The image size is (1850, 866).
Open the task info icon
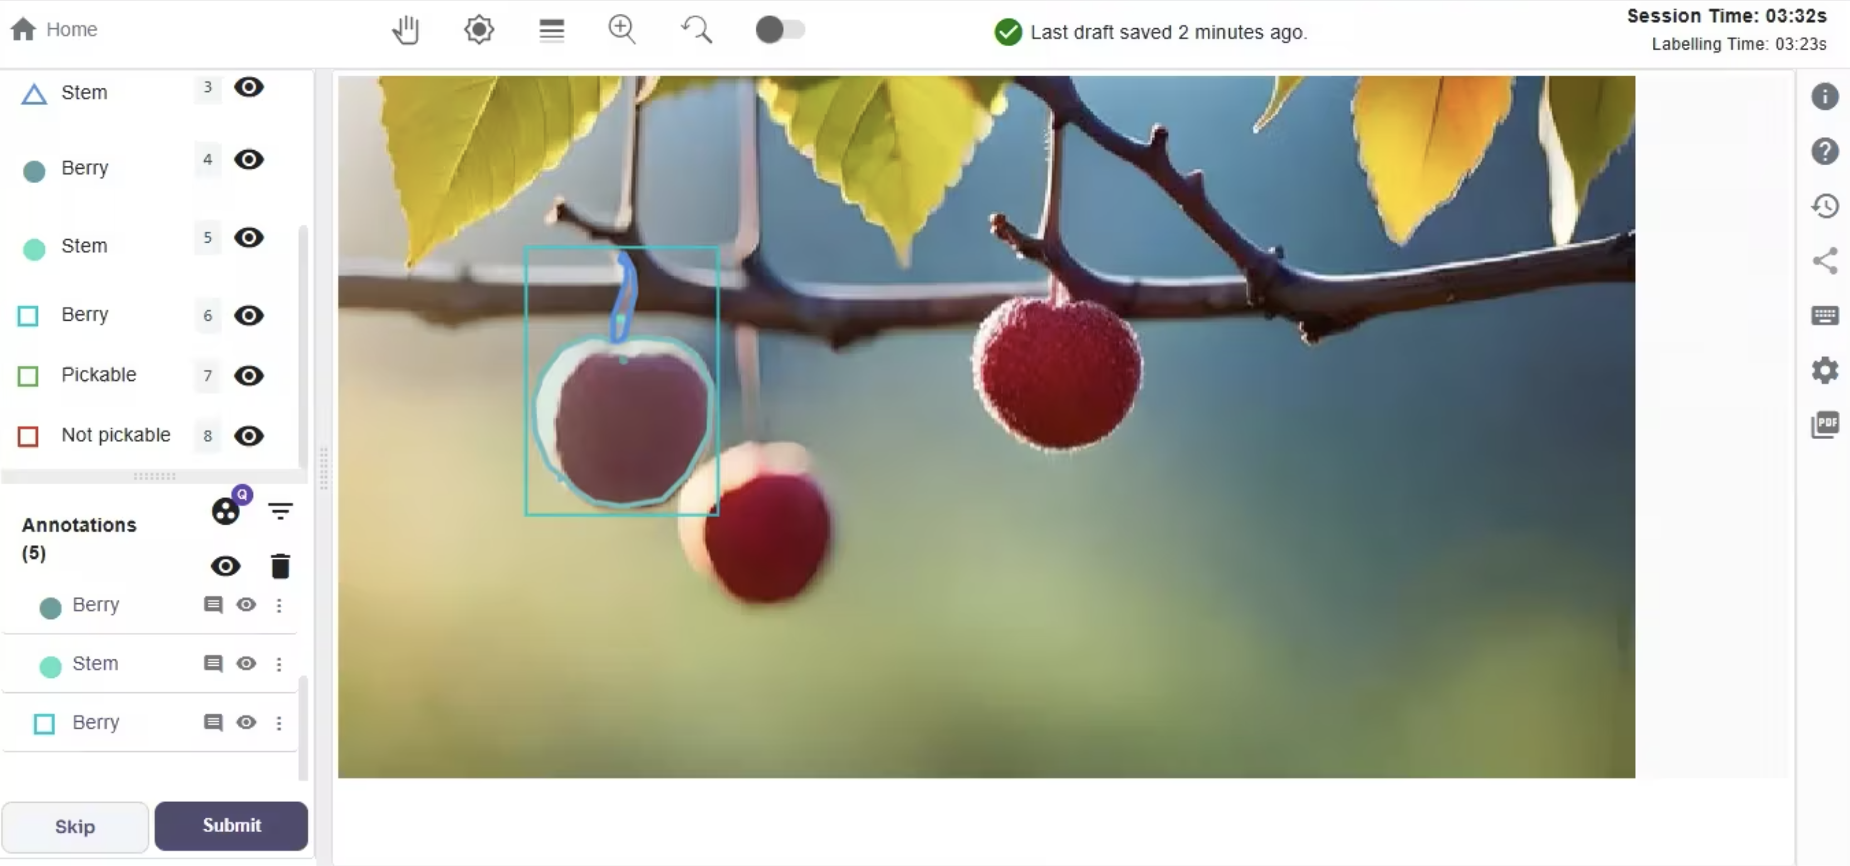point(1824,96)
